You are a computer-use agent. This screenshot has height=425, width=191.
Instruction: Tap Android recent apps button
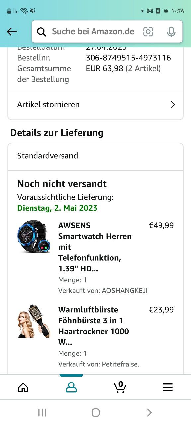[42, 412]
